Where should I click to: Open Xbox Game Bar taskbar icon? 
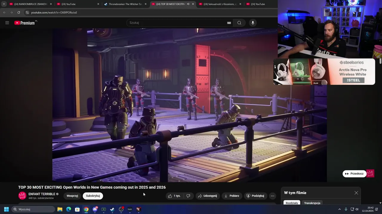(x=104, y=209)
